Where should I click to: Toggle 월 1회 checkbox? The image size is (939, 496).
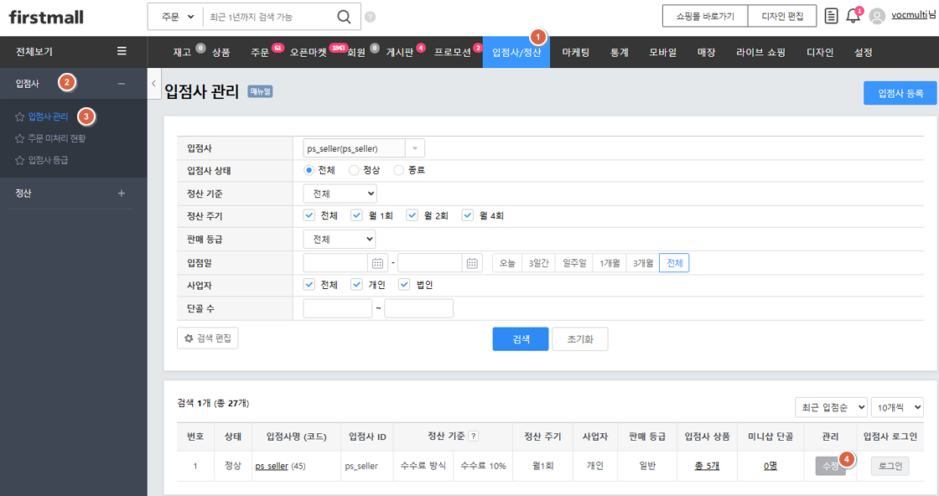pos(357,215)
